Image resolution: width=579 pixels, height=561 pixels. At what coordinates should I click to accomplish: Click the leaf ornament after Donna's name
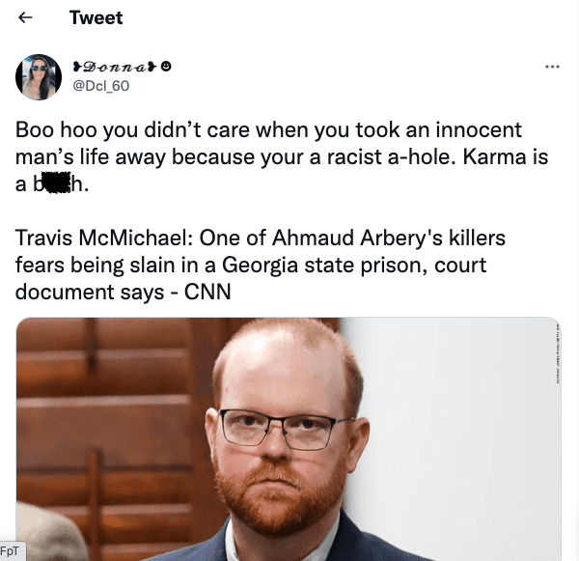pos(152,67)
